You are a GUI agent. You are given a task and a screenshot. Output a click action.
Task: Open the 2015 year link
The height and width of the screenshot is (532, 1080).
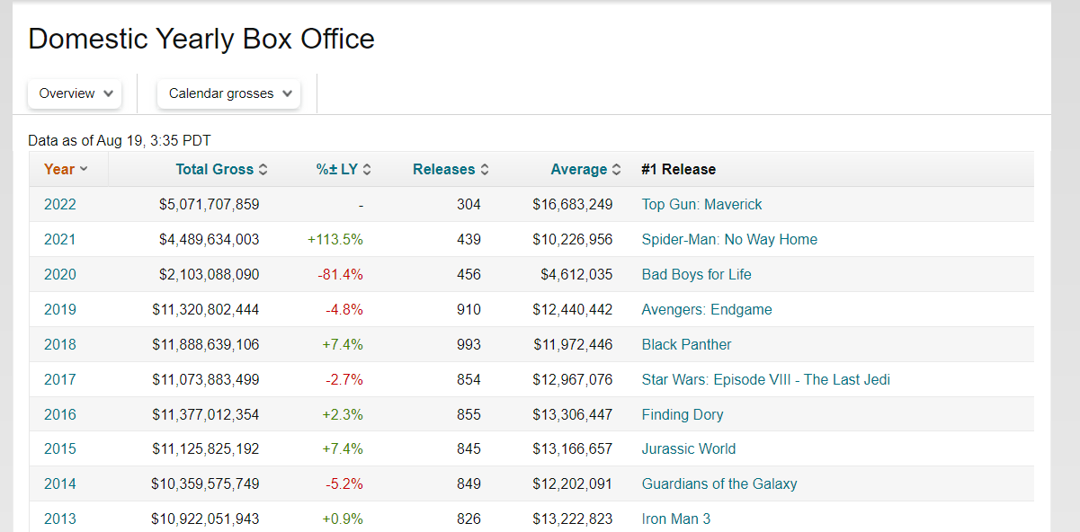click(x=60, y=448)
